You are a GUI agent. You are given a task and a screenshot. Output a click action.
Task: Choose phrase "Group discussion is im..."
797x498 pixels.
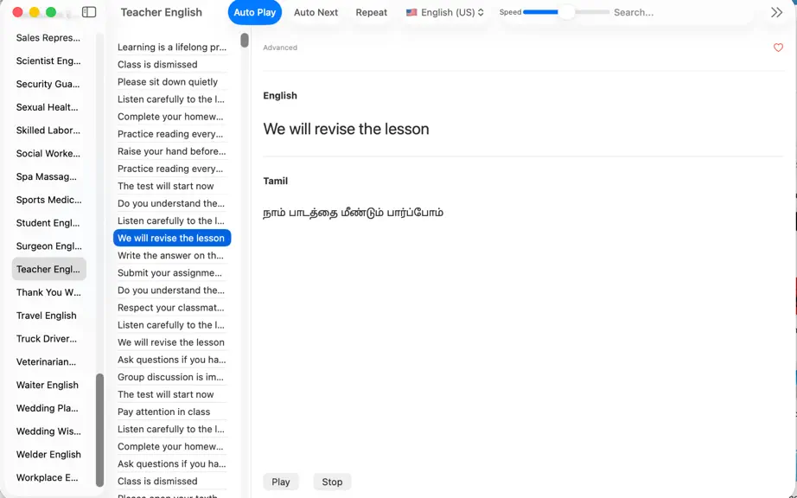pos(172,377)
